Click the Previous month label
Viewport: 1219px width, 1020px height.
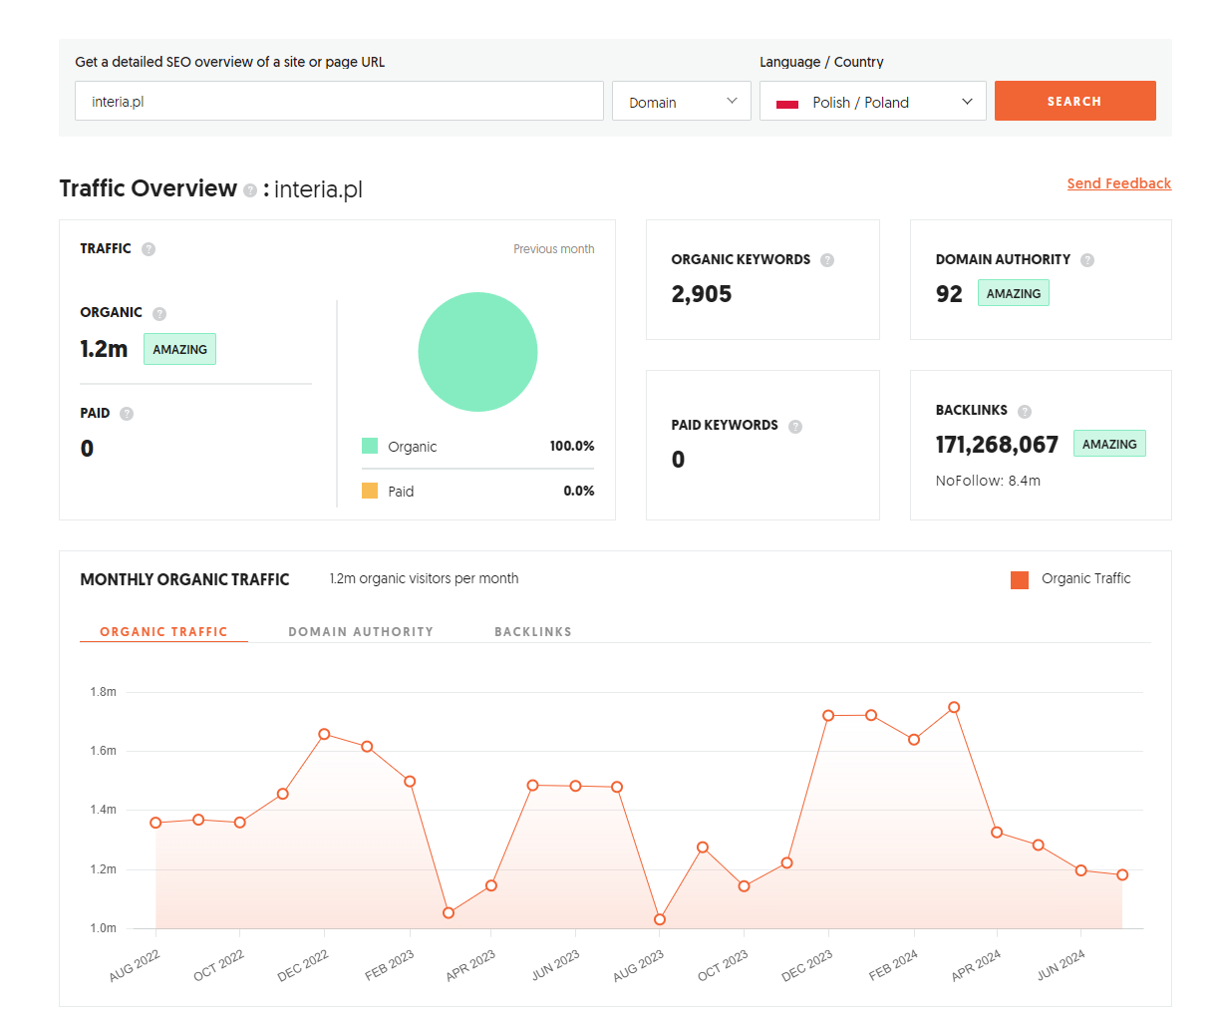coord(554,249)
